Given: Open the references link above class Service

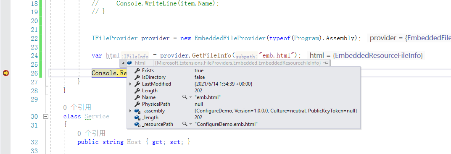Looking at the screenshot, I should pos(77,107).
